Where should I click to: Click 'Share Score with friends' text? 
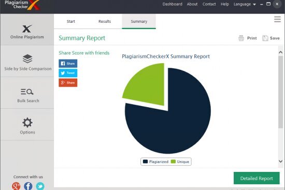click(x=84, y=53)
